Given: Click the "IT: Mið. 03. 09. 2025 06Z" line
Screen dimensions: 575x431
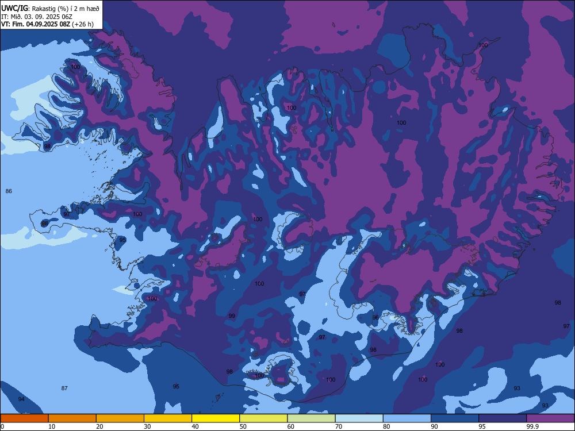Looking at the screenshot, I should pos(37,17).
